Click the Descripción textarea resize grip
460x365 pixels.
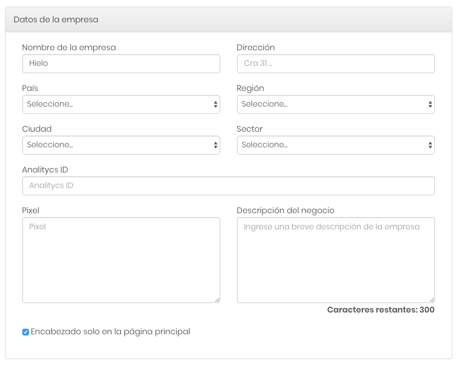(x=432, y=300)
